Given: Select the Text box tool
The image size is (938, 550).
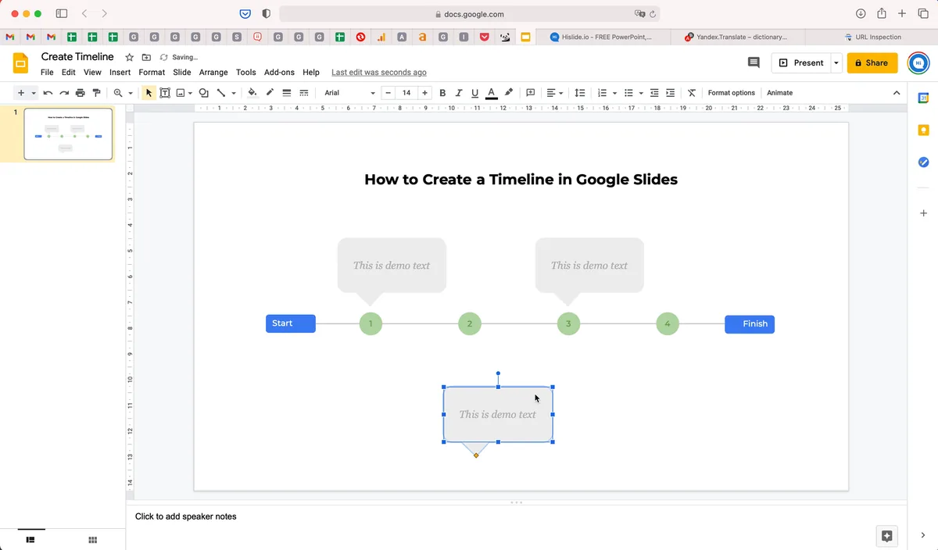Looking at the screenshot, I should point(165,93).
